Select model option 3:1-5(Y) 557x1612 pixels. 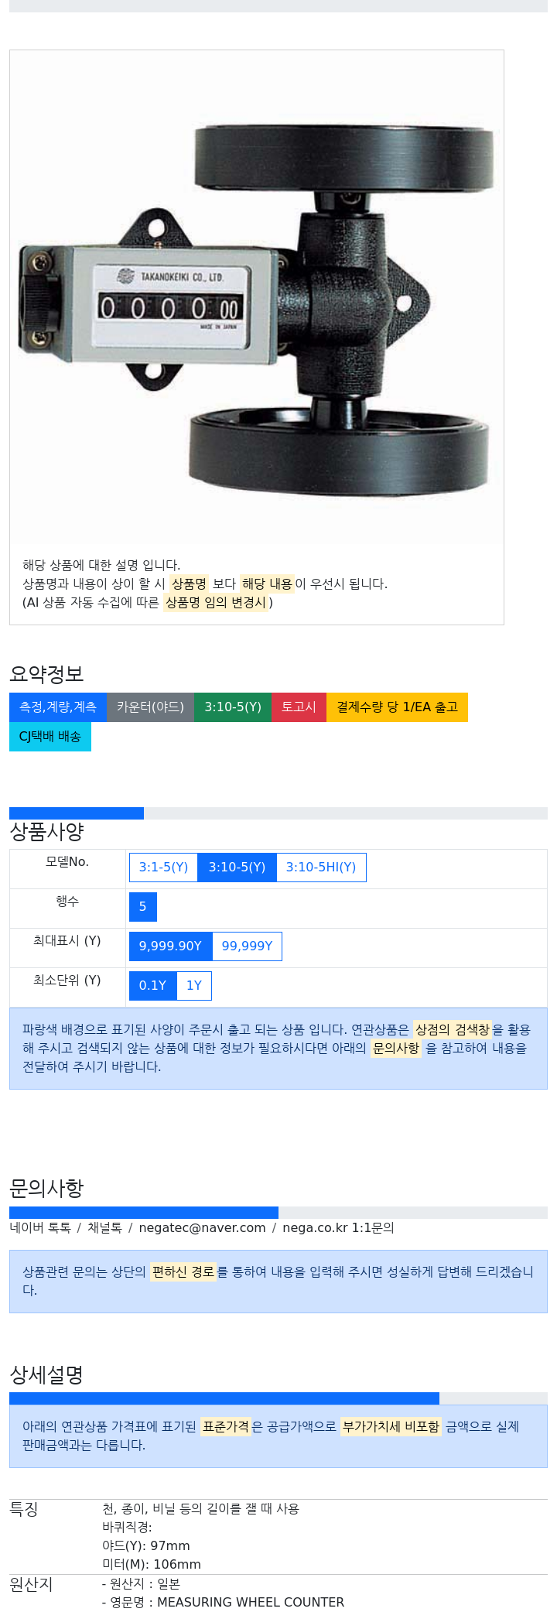[163, 868]
